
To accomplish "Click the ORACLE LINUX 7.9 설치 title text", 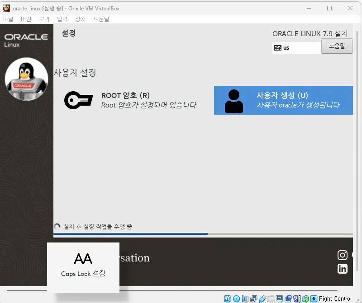I will [x=310, y=33].
